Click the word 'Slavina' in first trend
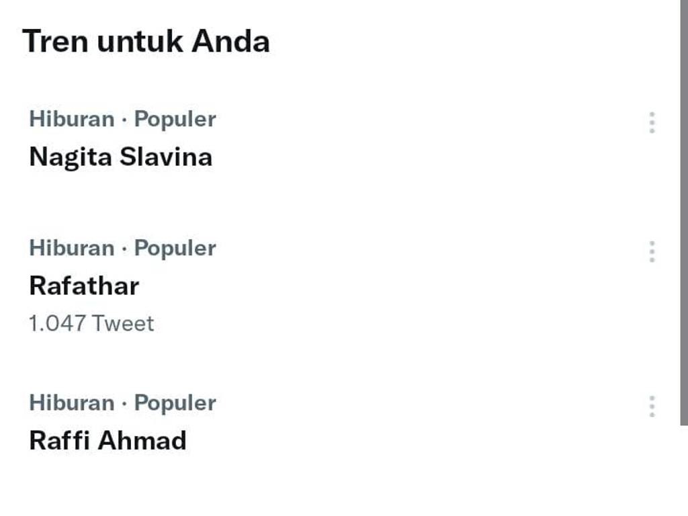The image size is (688, 516). tap(166, 157)
